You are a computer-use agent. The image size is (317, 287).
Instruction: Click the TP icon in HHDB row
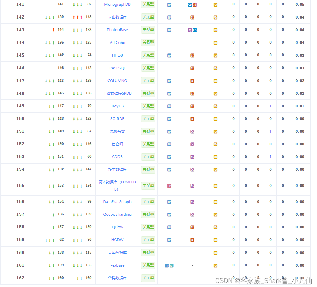point(169,56)
